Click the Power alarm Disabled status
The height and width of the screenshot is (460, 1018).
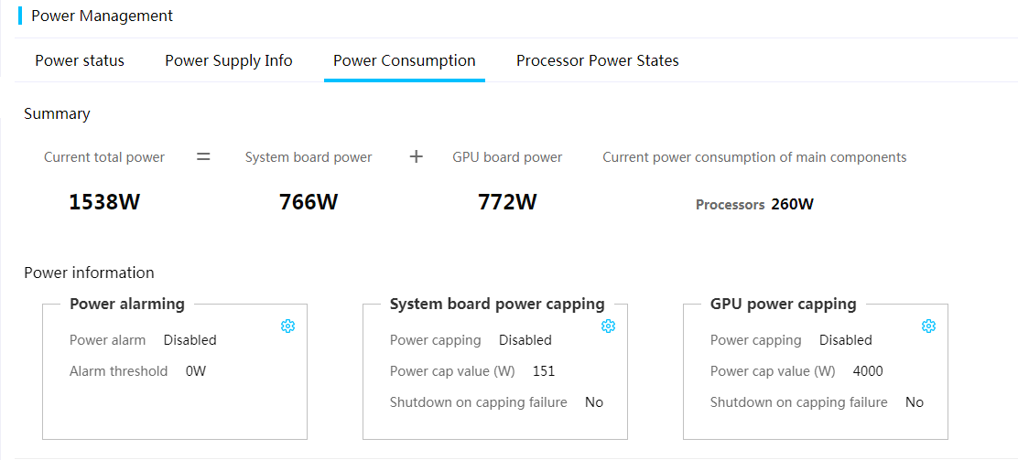(x=190, y=340)
